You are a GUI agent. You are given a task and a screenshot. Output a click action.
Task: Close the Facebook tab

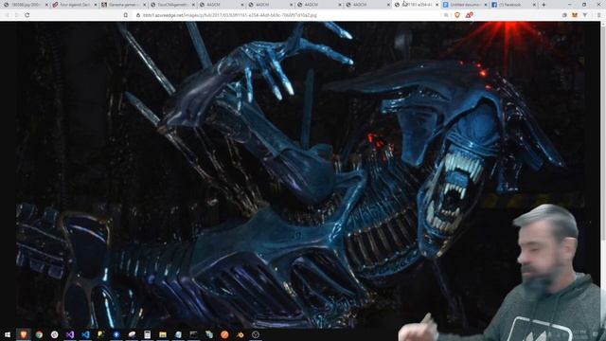pyautogui.click(x=534, y=5)
